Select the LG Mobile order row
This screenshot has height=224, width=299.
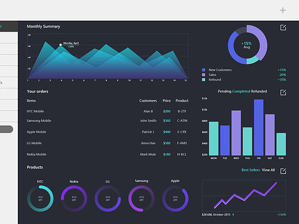[x=108, y=143]
